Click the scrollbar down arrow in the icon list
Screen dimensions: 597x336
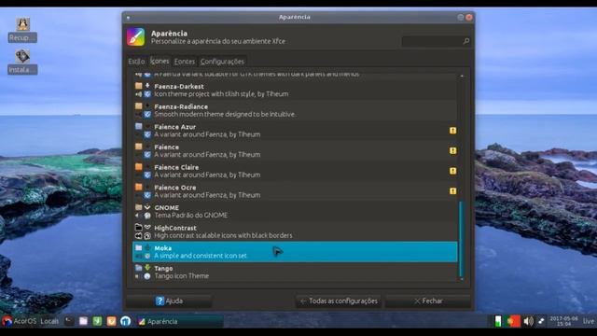[462, 279]
